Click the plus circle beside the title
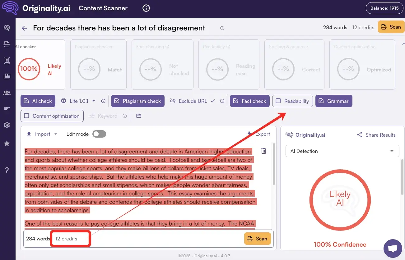 (x=222, y=28)
